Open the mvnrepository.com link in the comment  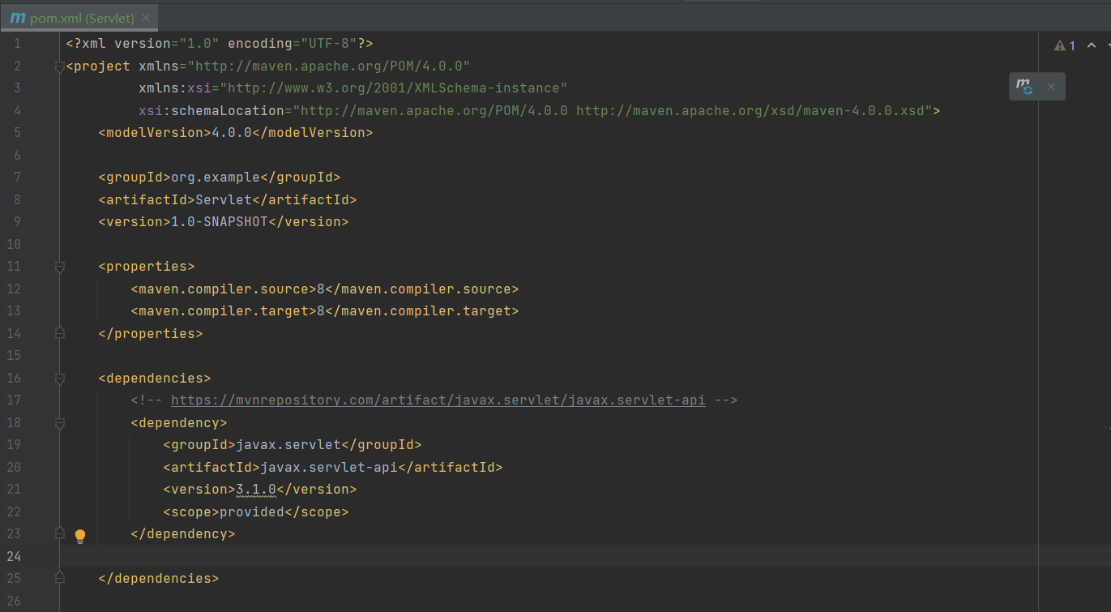438,400
